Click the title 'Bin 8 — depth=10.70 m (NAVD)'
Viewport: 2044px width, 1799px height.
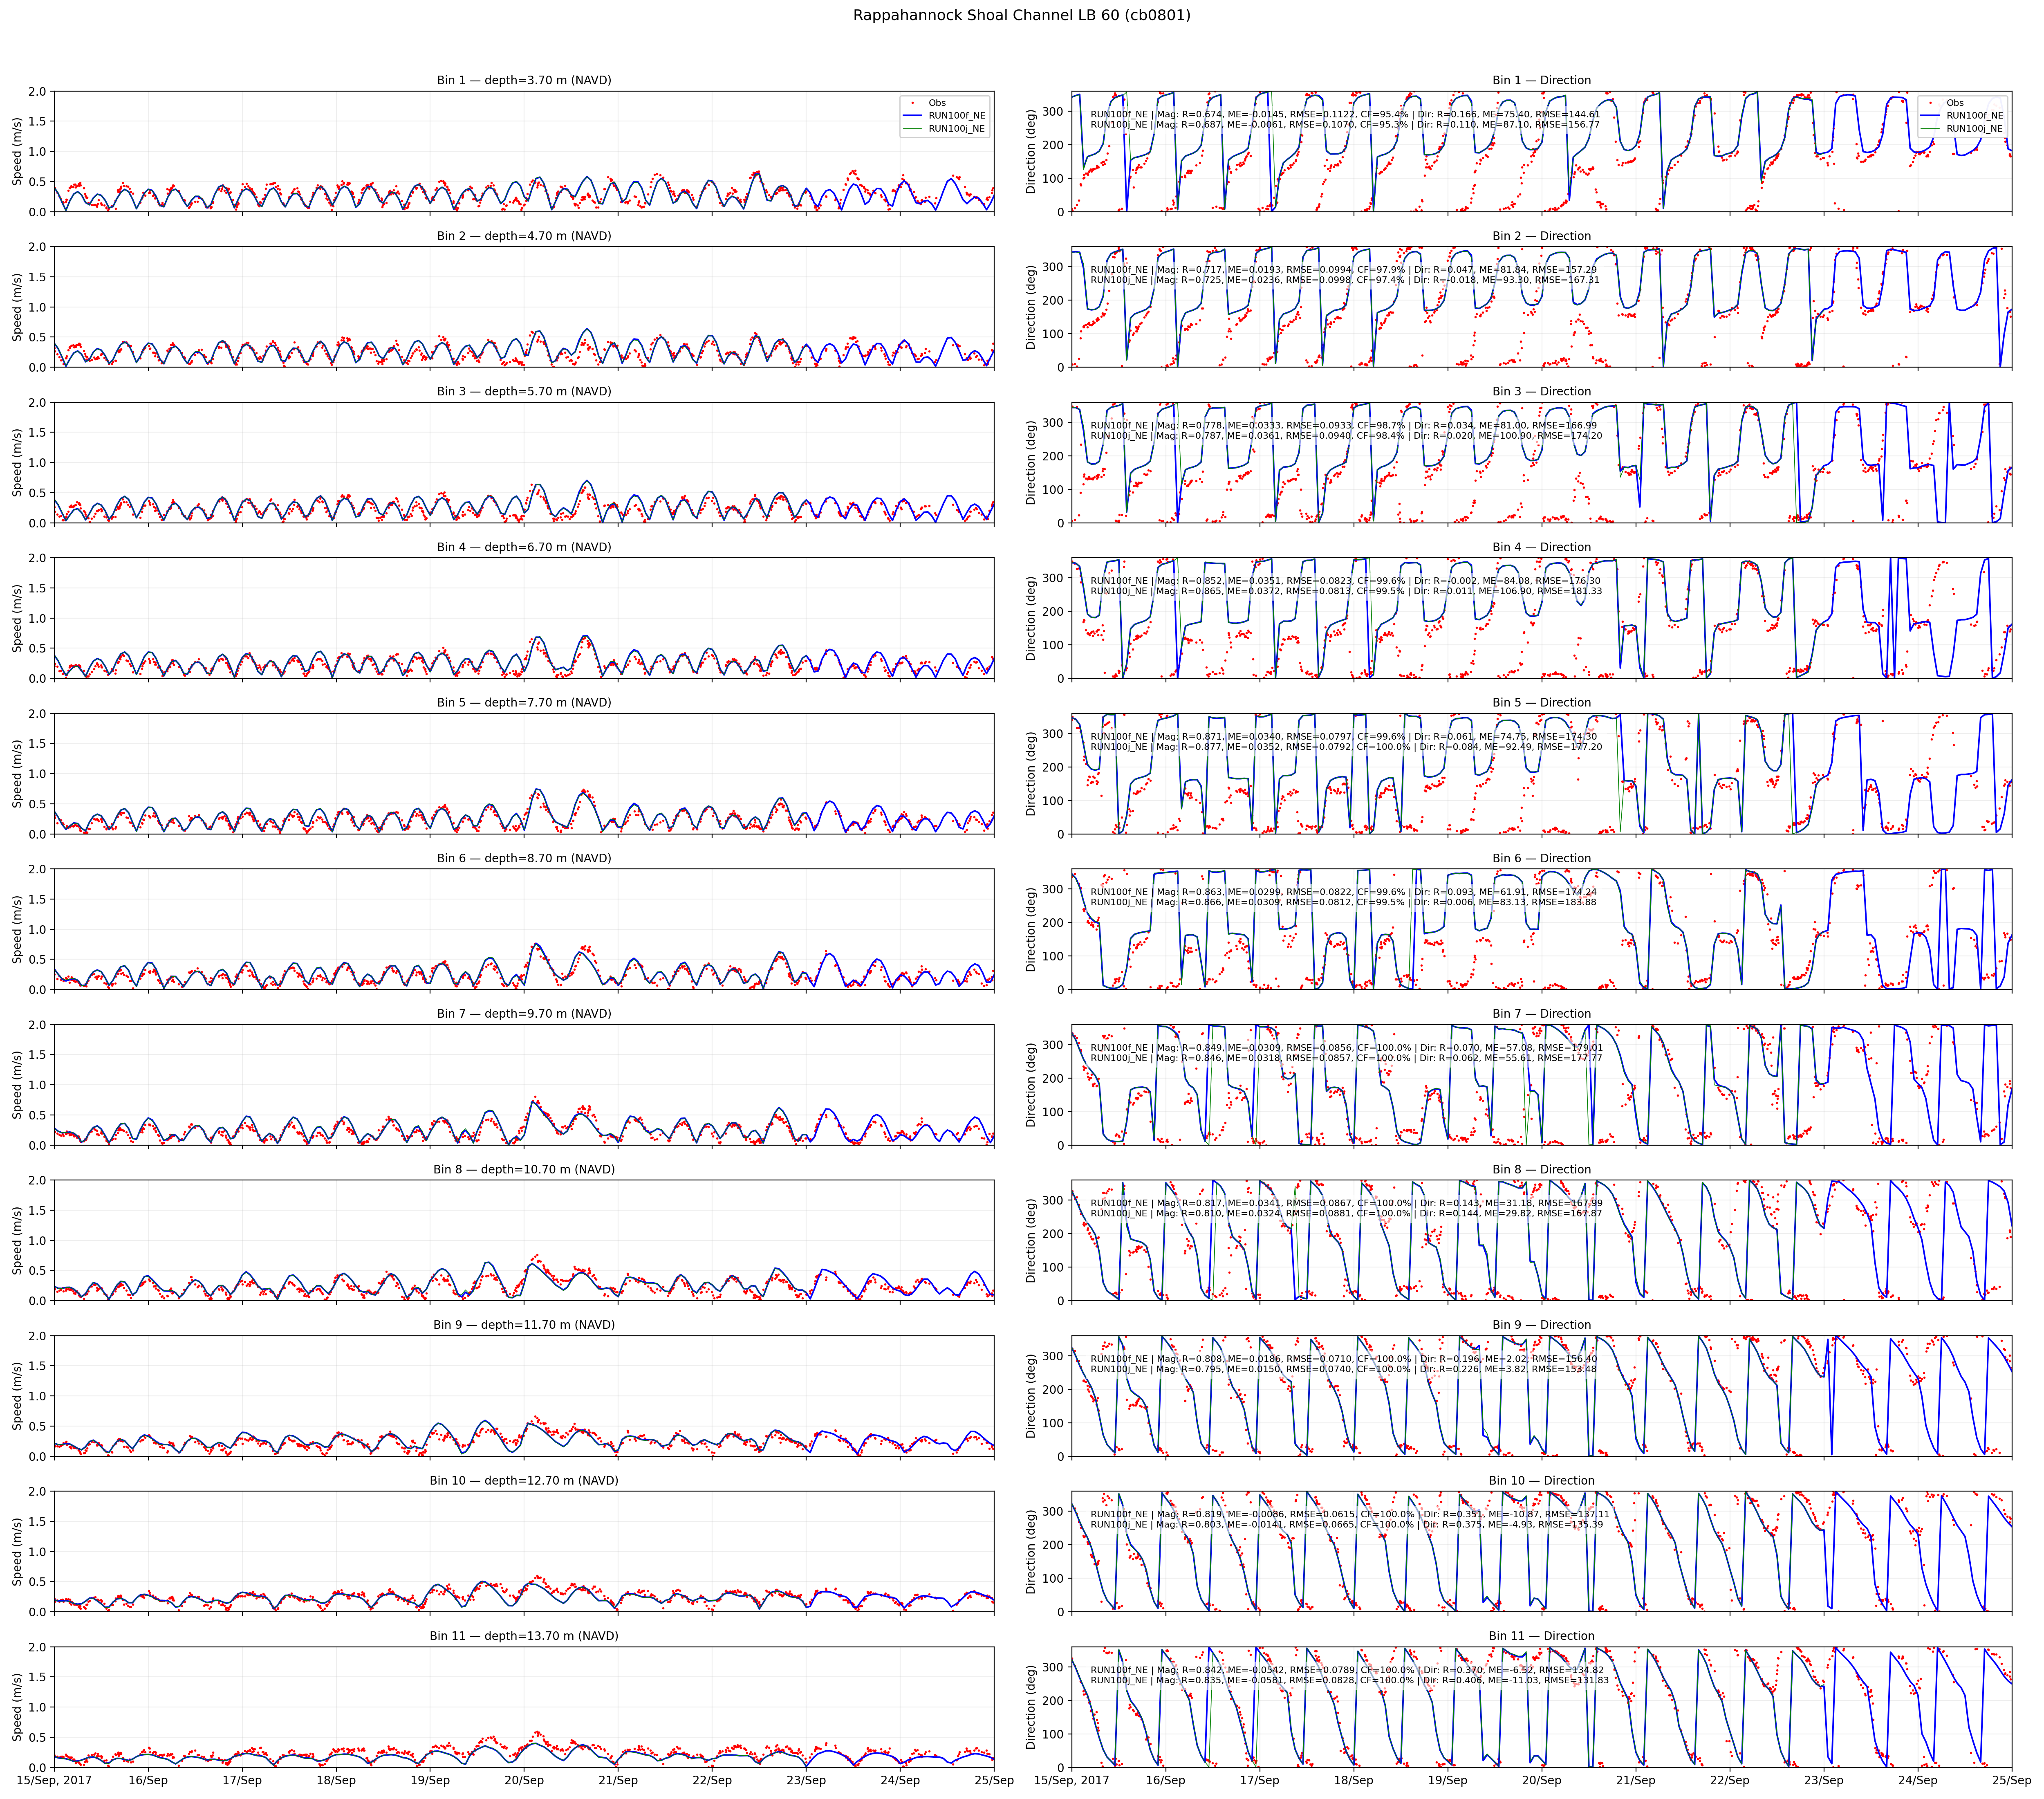(x=524, y=1169)
